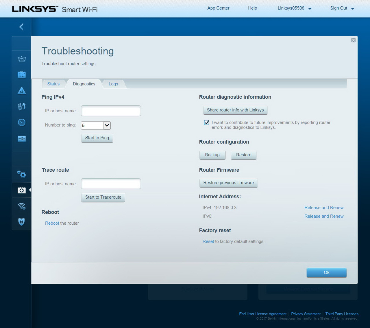Open Media Prioritization icon in sidebar
The width and height of the screenshot is (370, 328).
(22, 106)
